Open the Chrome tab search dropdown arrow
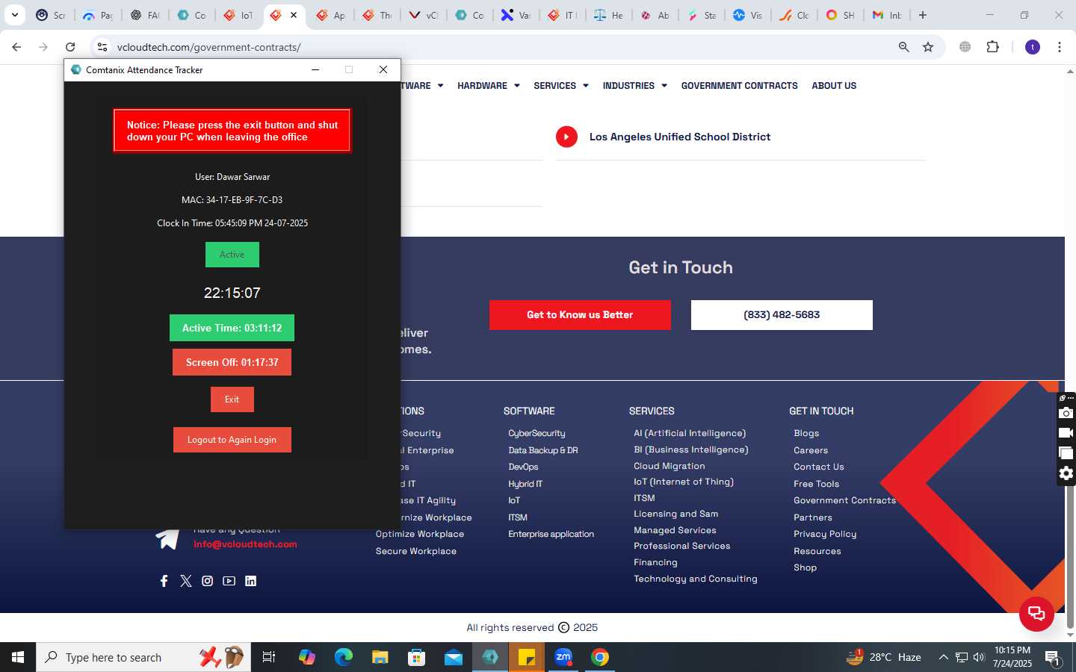The image size is (1076, 672). [x=14, y=15]
